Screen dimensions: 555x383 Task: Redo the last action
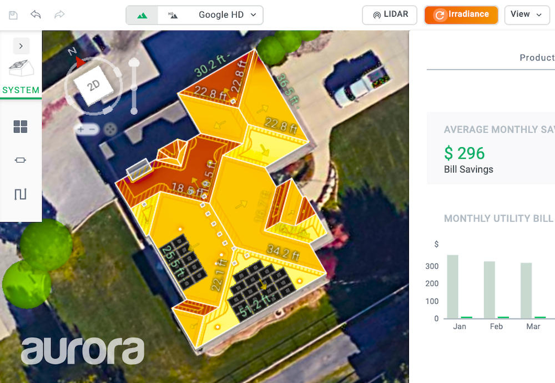pos(59,14)
